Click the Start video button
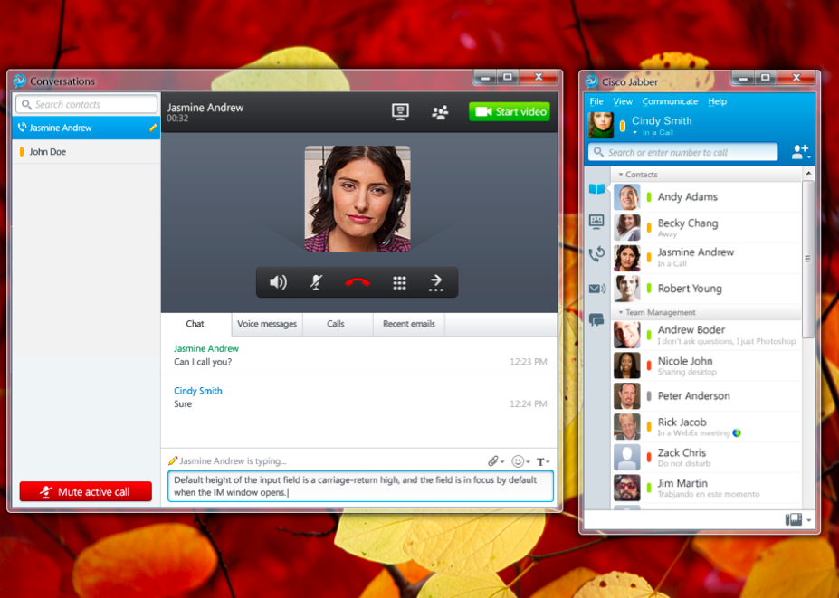Viewport: 839px width, 598px height. pyautogui.click(x=510, y=111)
